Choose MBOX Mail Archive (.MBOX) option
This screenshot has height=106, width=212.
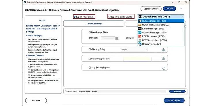click(161, 25)
